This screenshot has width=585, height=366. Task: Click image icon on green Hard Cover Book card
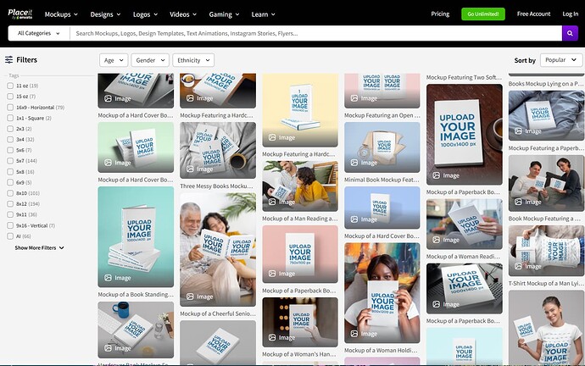pyautogui.click(x=108, y=163)
